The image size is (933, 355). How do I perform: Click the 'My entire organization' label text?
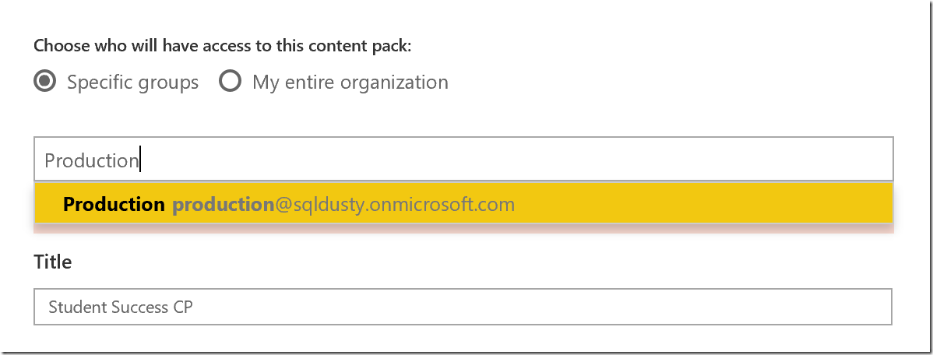pyautogui.click(x=350, y=82)
